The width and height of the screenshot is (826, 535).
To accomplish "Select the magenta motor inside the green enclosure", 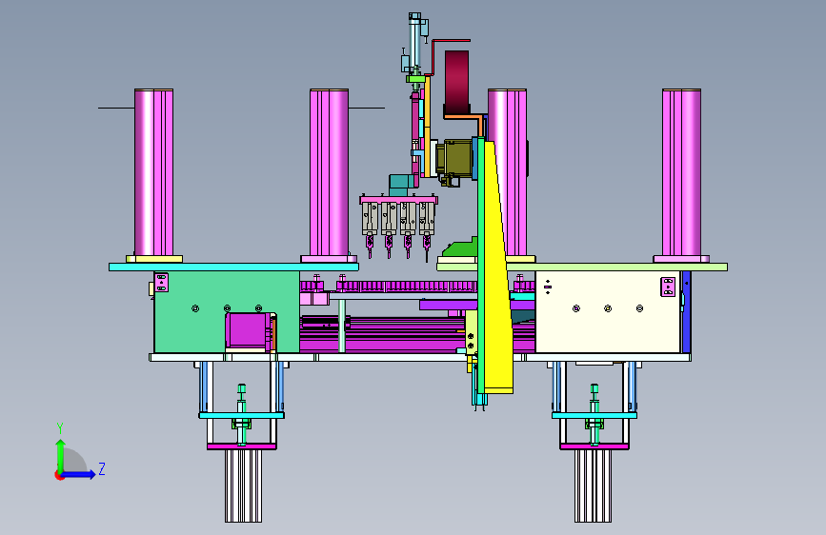I will point(246,331).
